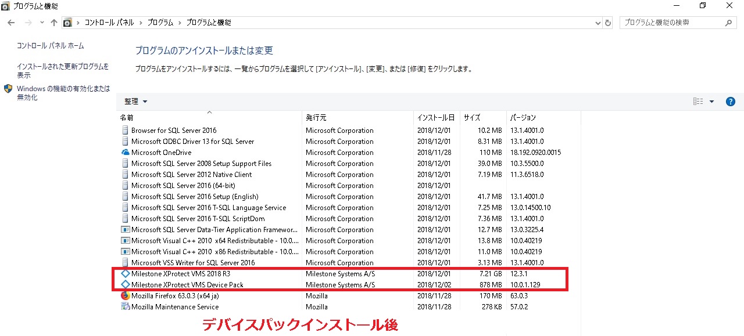The width and height of the screenshot is (744, 336).
Task: Open コントロール パネル ホーム link
Action: coord(50,46)
